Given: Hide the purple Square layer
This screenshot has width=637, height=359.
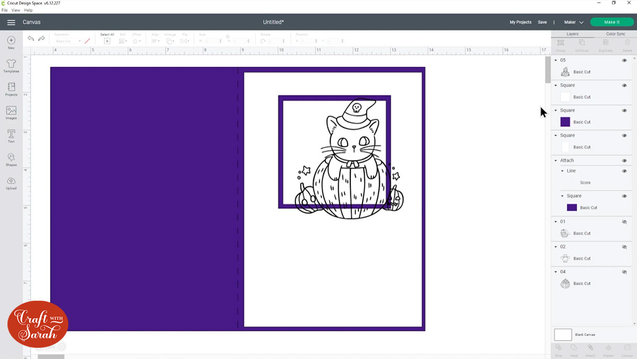Looking at the screenshot, I should click(624, 110).
